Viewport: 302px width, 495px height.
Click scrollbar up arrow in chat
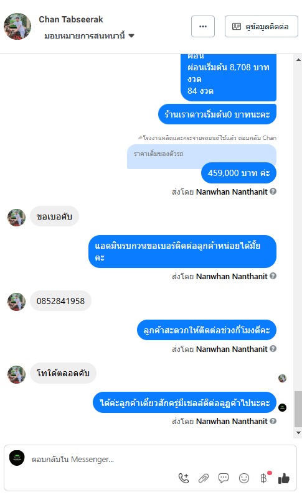pyautogui.click(x=298, y=60)
